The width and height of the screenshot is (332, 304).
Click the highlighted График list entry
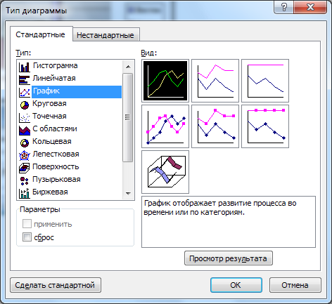[x=77, y=92]
